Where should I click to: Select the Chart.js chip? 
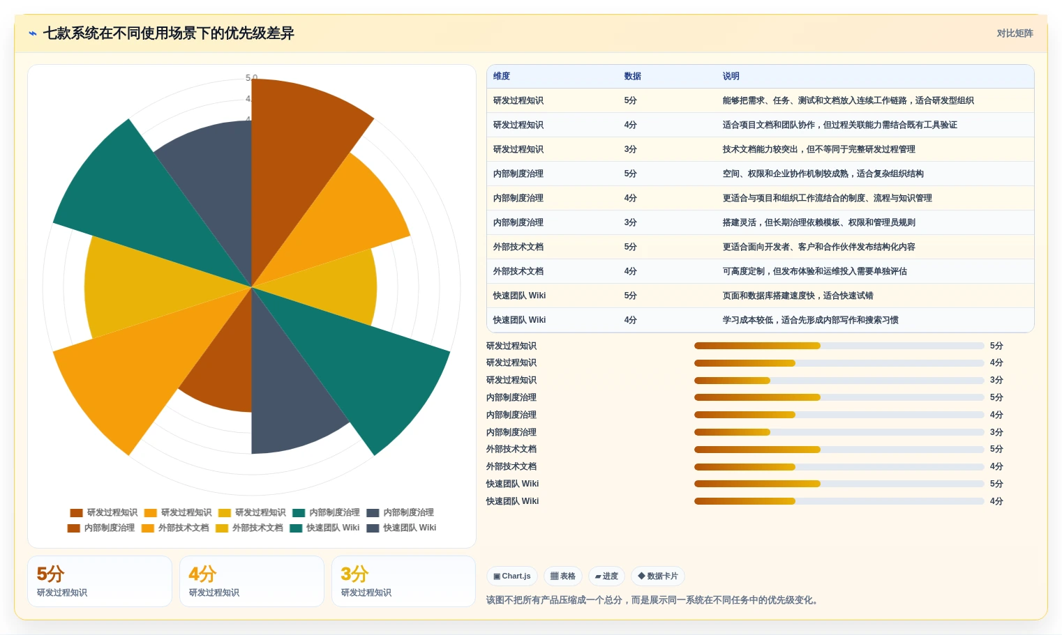[511, 576]
